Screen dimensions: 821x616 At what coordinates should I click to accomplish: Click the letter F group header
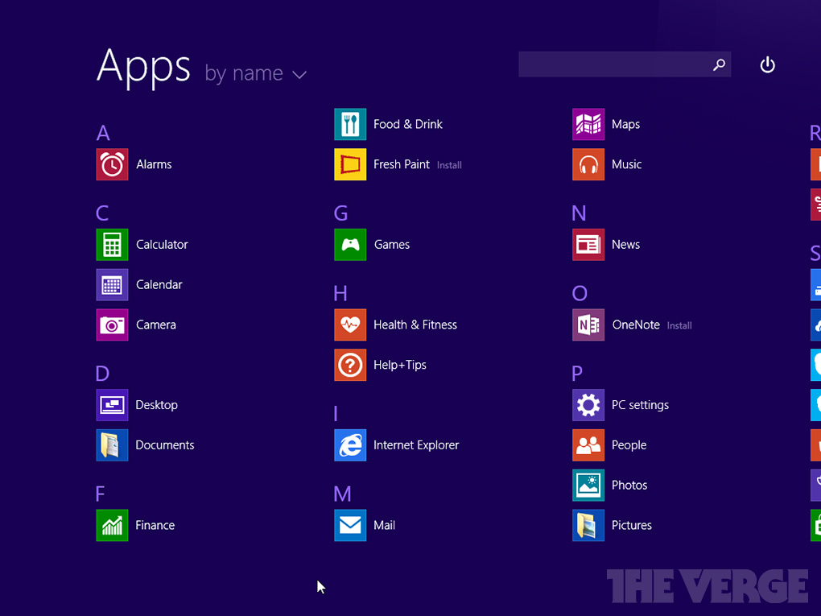pyautogui.click(x=101, y=494)
